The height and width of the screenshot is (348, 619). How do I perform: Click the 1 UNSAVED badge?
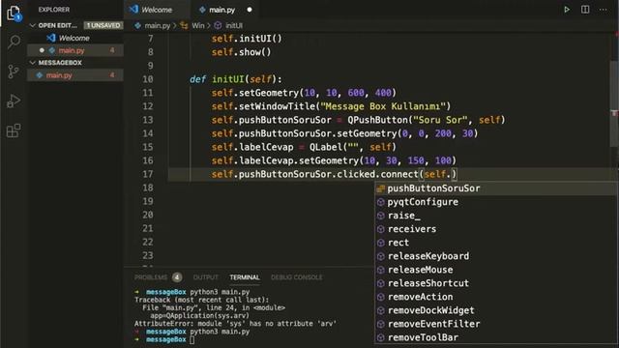[103, 25]
